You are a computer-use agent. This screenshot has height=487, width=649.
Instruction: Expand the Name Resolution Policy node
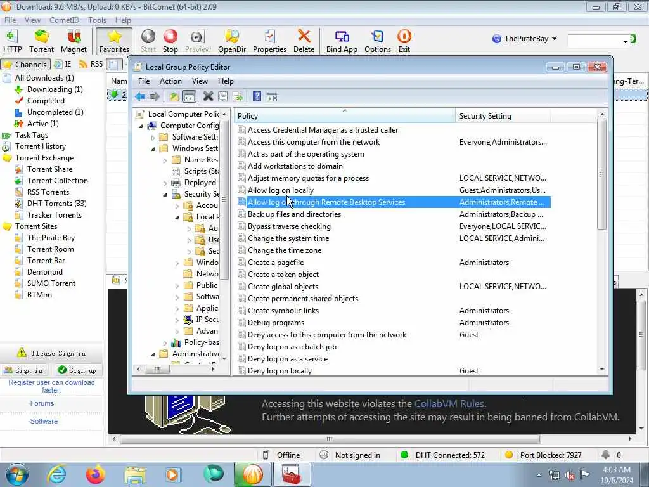point(165,160)
